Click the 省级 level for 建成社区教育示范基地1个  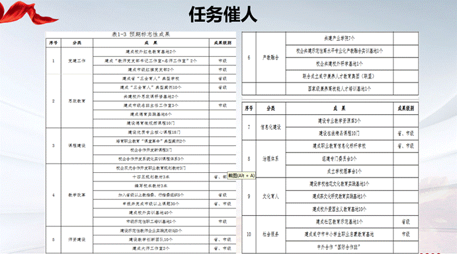pos(405,222)
